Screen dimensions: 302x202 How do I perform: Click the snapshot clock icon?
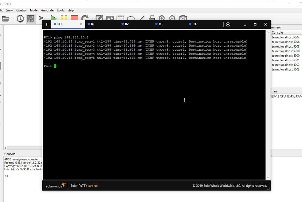point(20,19)
